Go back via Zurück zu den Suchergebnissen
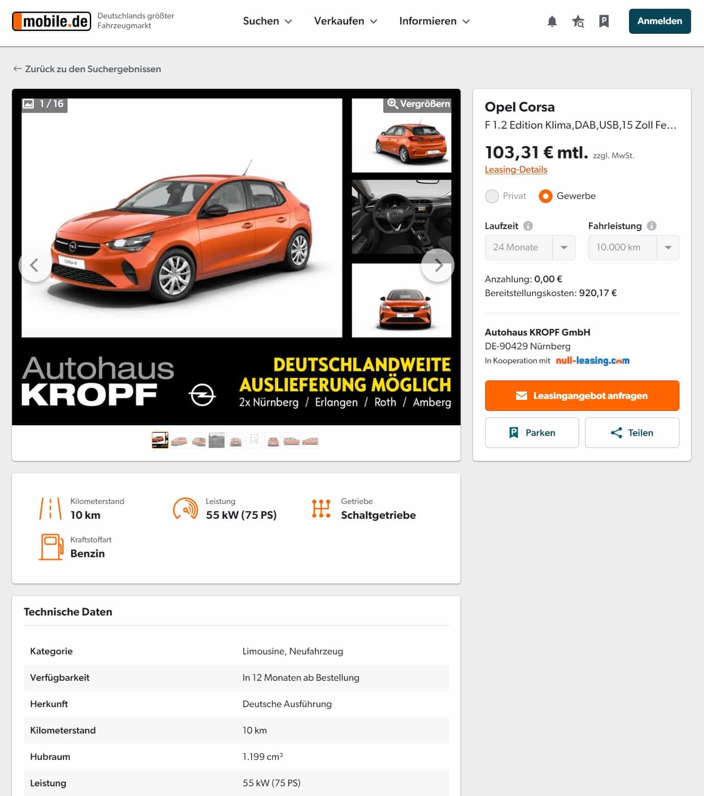This screenshot has width=704, height=796. click(x=87, y=69)
